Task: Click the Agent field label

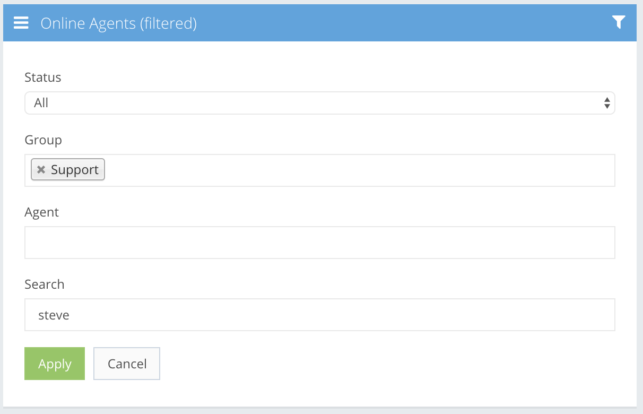Action: pos(42,212)
